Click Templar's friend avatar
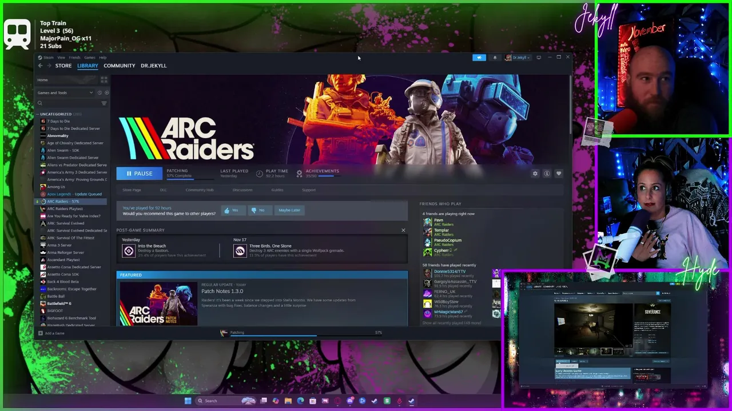 [427, 232]
